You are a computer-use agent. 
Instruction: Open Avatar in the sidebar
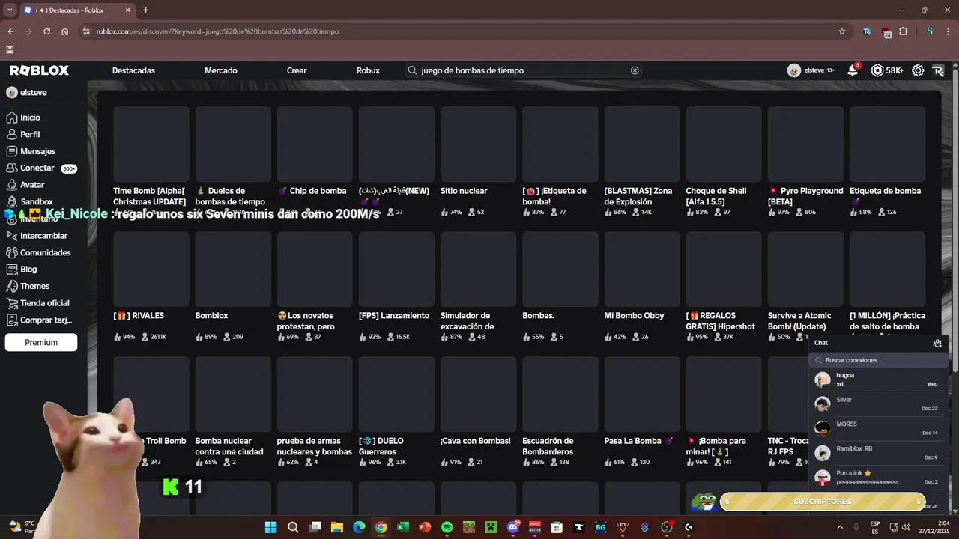tap(32, 185)
